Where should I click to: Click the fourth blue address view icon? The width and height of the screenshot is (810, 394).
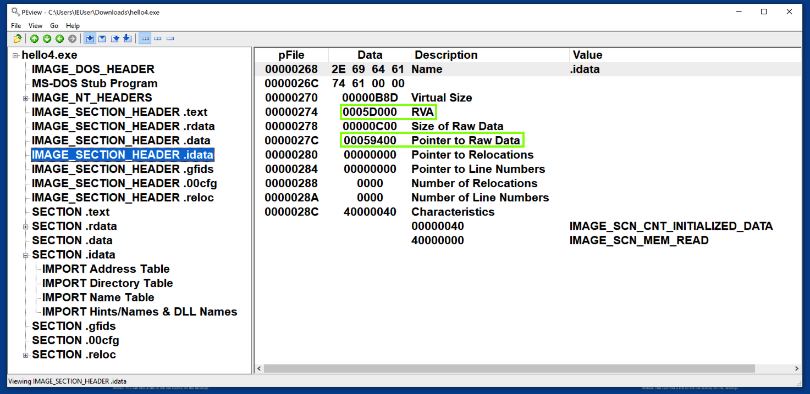click(x=128, y=38)
